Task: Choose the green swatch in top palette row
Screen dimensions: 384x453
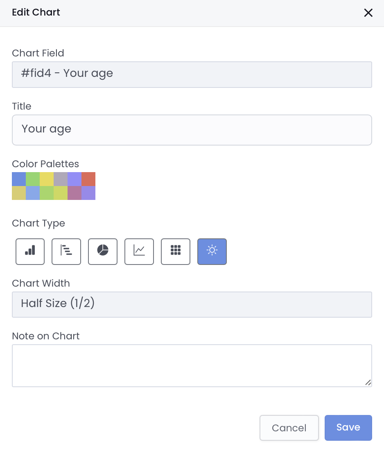Action: pyautogui.click(x=33, y=179)
